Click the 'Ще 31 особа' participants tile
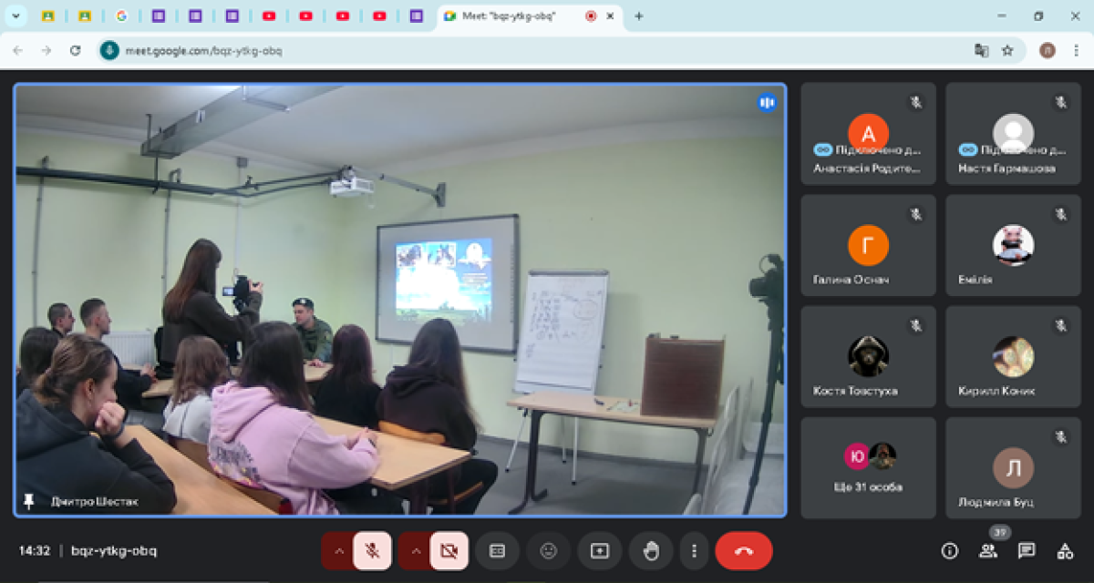1094x583 pixels. [868, 468]
